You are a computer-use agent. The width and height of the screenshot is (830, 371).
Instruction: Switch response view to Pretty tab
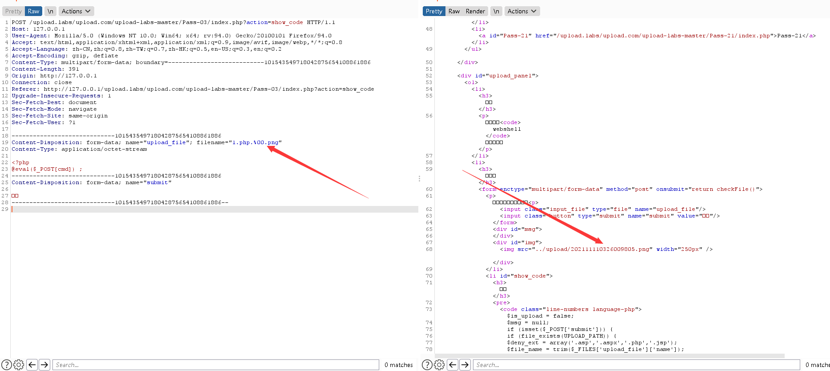point(434,11)
